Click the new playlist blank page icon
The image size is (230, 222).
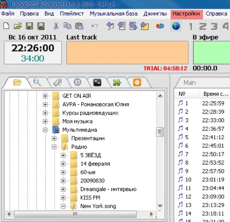(6, 26)
